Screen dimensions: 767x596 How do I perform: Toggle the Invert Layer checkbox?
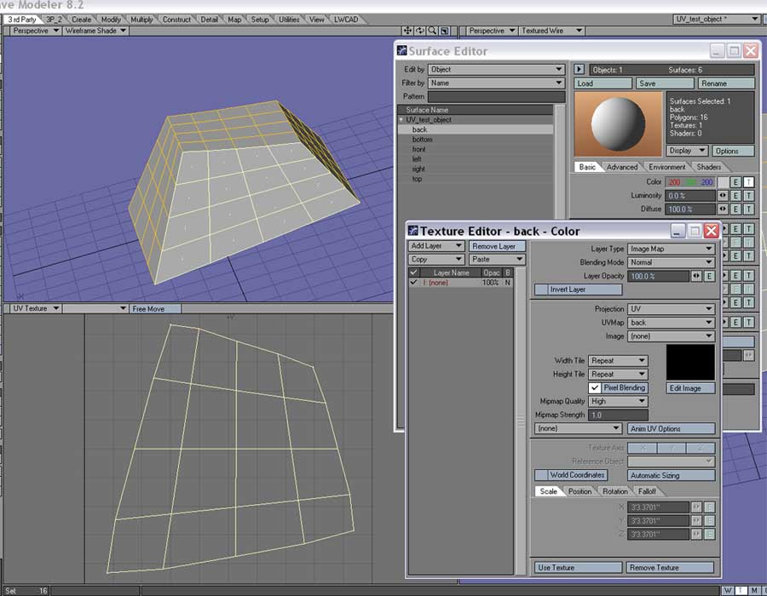click(541, 289)
